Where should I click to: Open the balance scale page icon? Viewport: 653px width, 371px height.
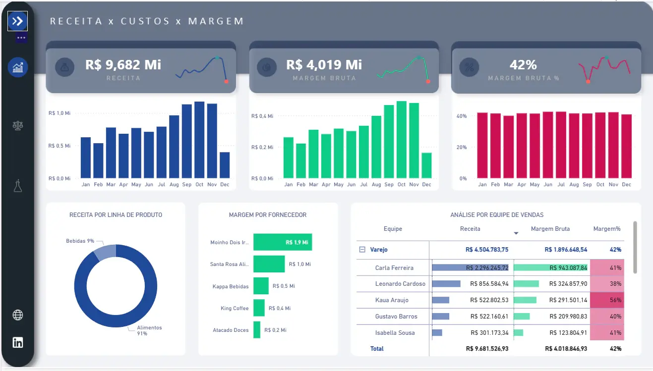[x=18, y=125]
